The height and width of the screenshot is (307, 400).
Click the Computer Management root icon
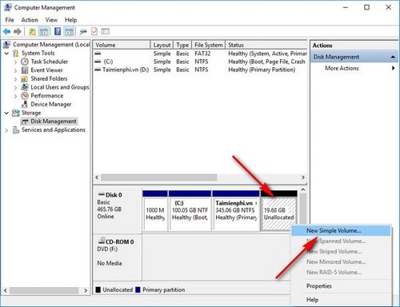(6, 45)
